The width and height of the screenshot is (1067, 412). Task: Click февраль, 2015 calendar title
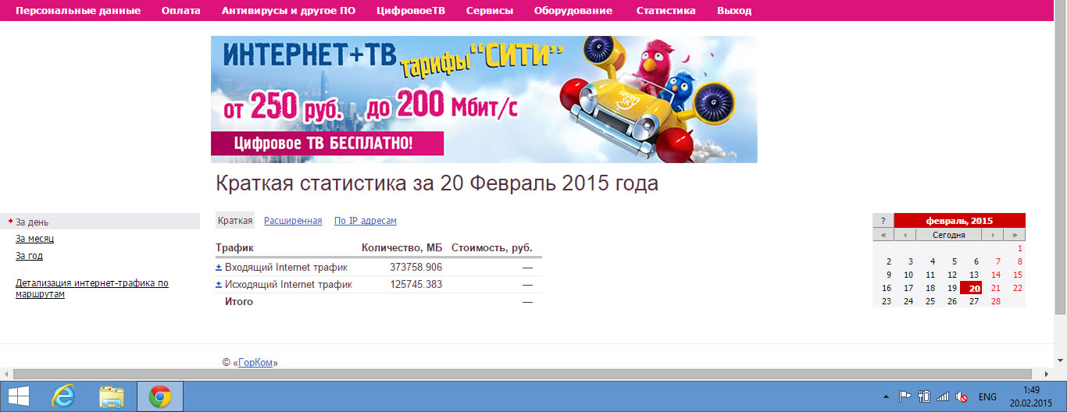(959, 221)
